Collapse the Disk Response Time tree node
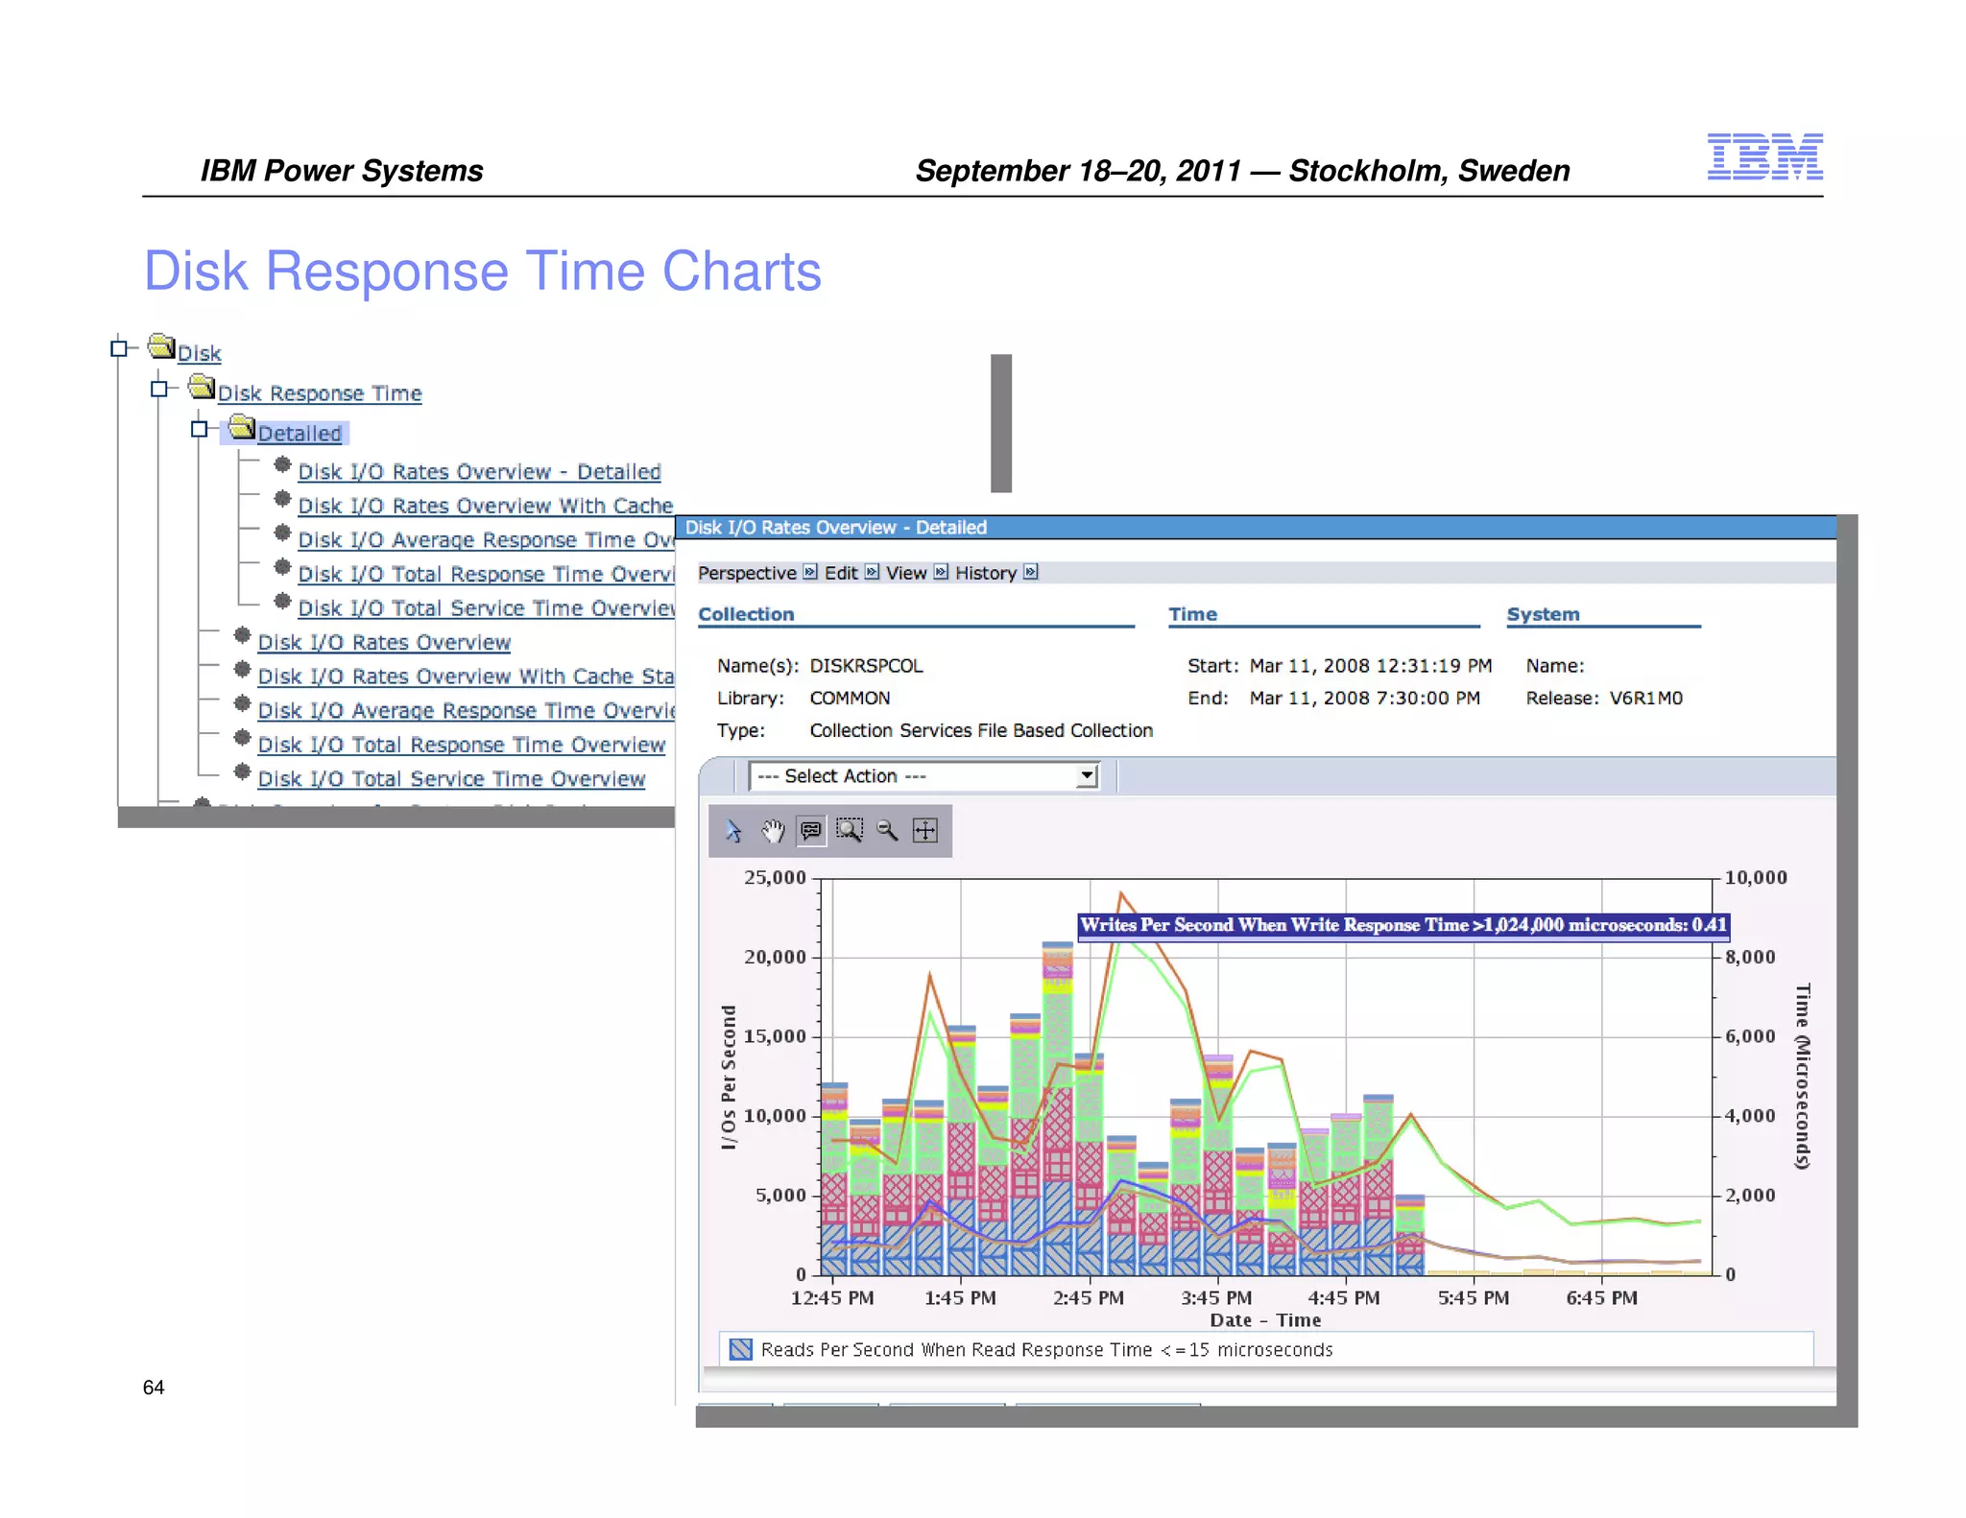Screen dimensions: 1966x1518 [159, 389]
